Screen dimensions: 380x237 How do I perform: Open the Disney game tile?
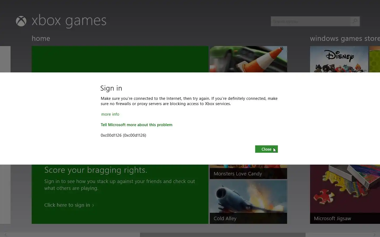click(x=339, y=59)
